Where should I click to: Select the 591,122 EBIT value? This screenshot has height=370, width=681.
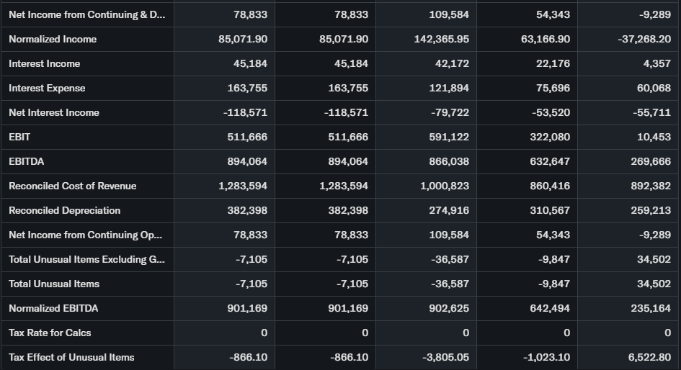point(448,137)
